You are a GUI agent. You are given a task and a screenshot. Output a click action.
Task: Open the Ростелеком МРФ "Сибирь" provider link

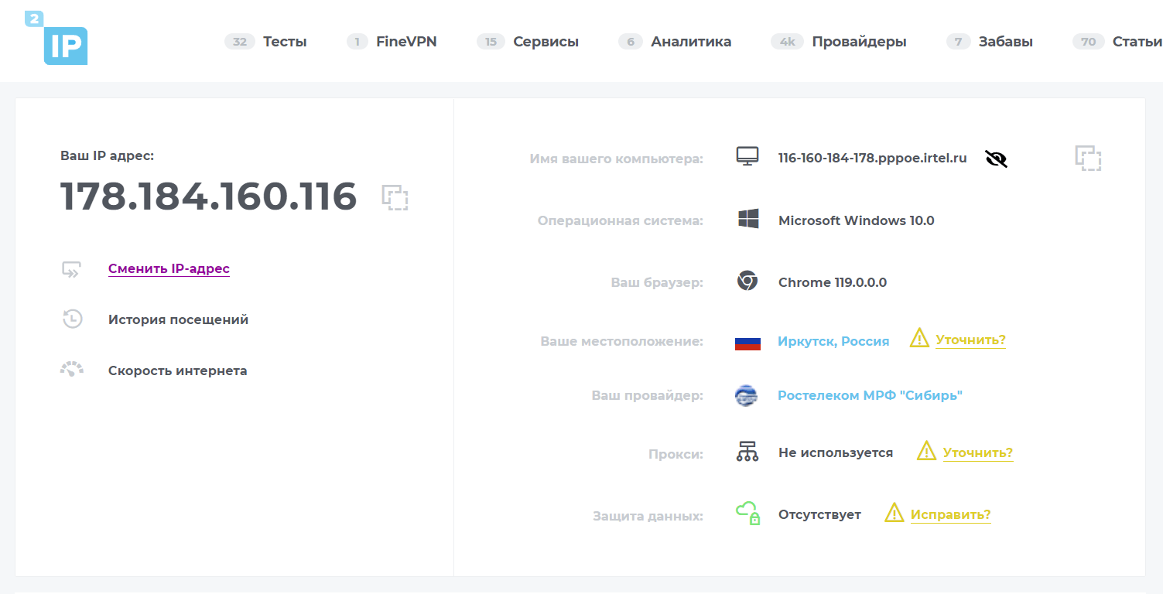870,395
